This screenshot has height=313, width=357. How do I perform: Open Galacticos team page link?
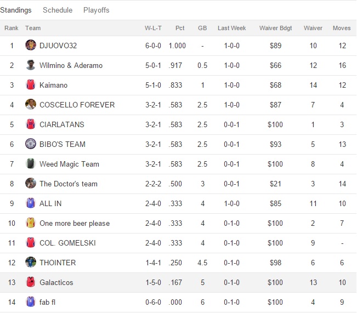(56, 282)
